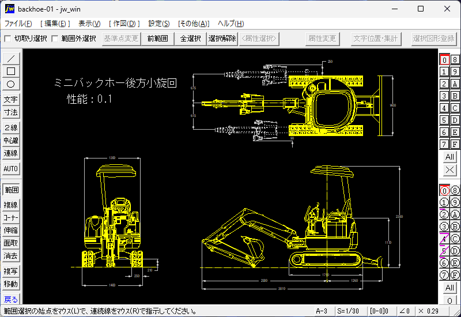Toggle circular layer group 0 button

coord(444,191)
